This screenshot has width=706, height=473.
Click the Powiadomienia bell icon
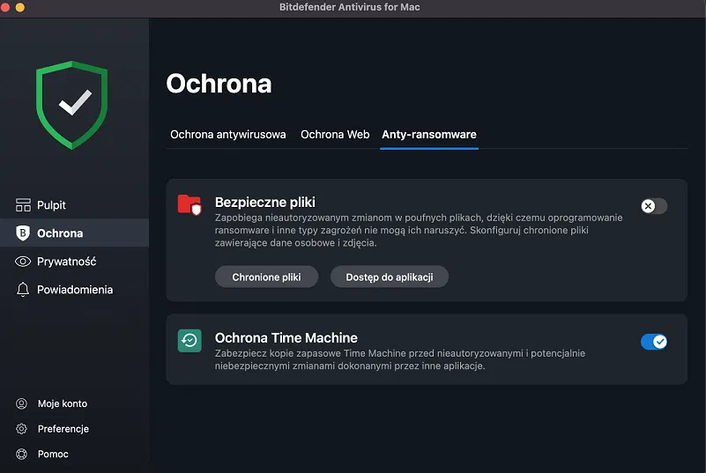pyautogui.click(x=23, y=290)
